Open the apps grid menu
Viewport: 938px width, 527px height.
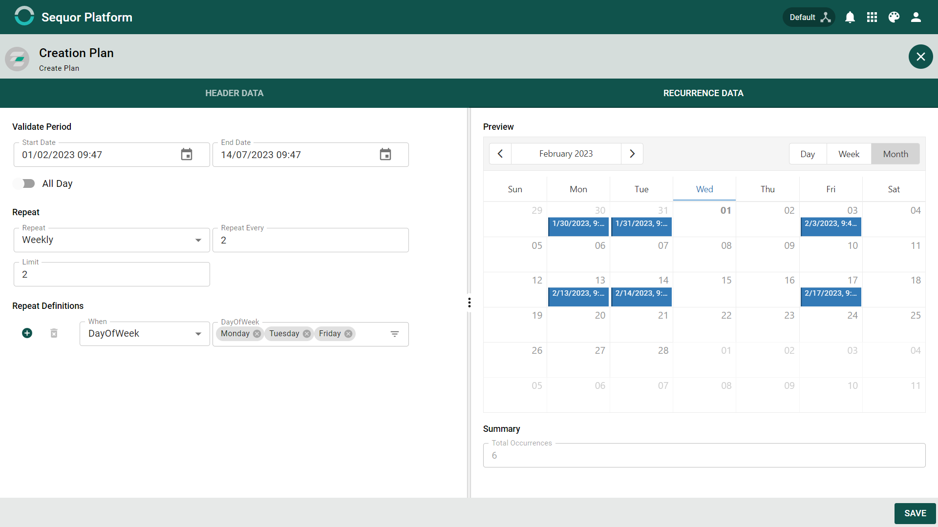tap(872, 17)
